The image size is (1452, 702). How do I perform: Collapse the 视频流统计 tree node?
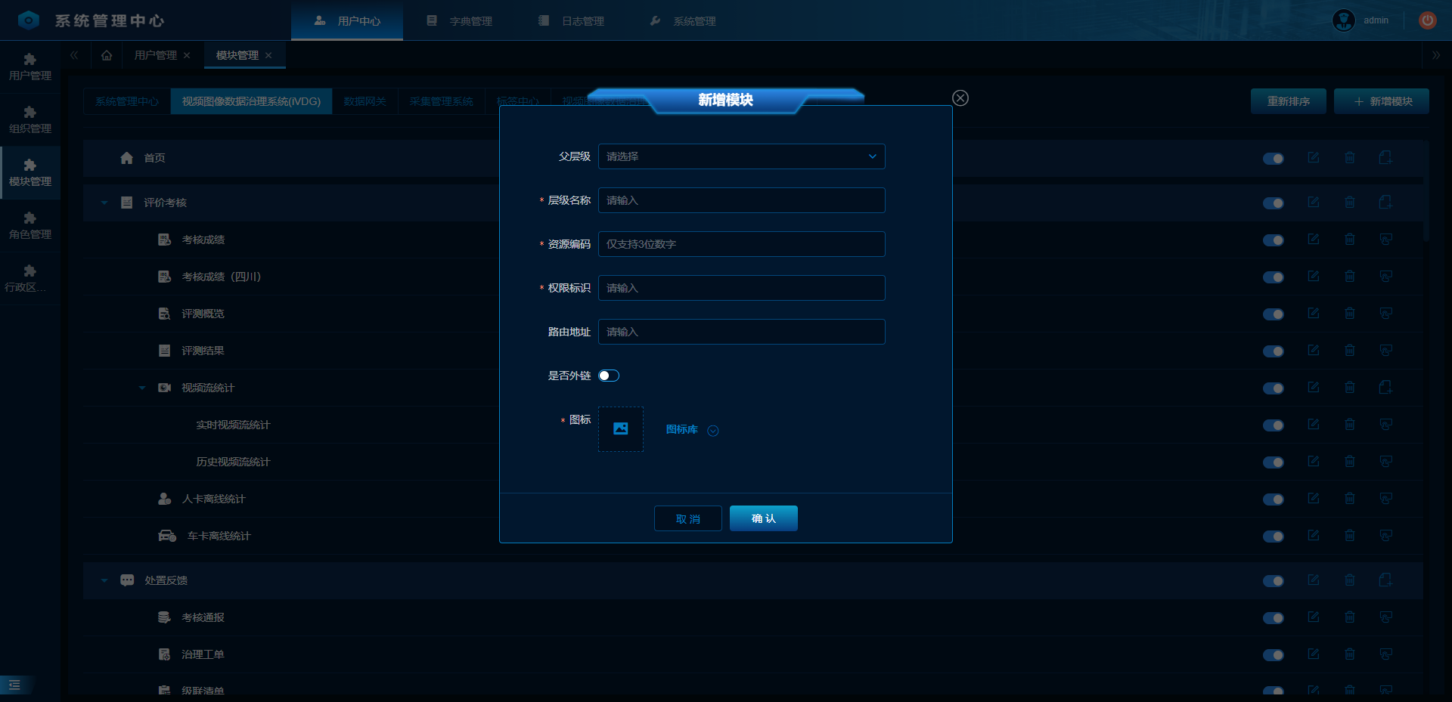[x=142, y=388]
